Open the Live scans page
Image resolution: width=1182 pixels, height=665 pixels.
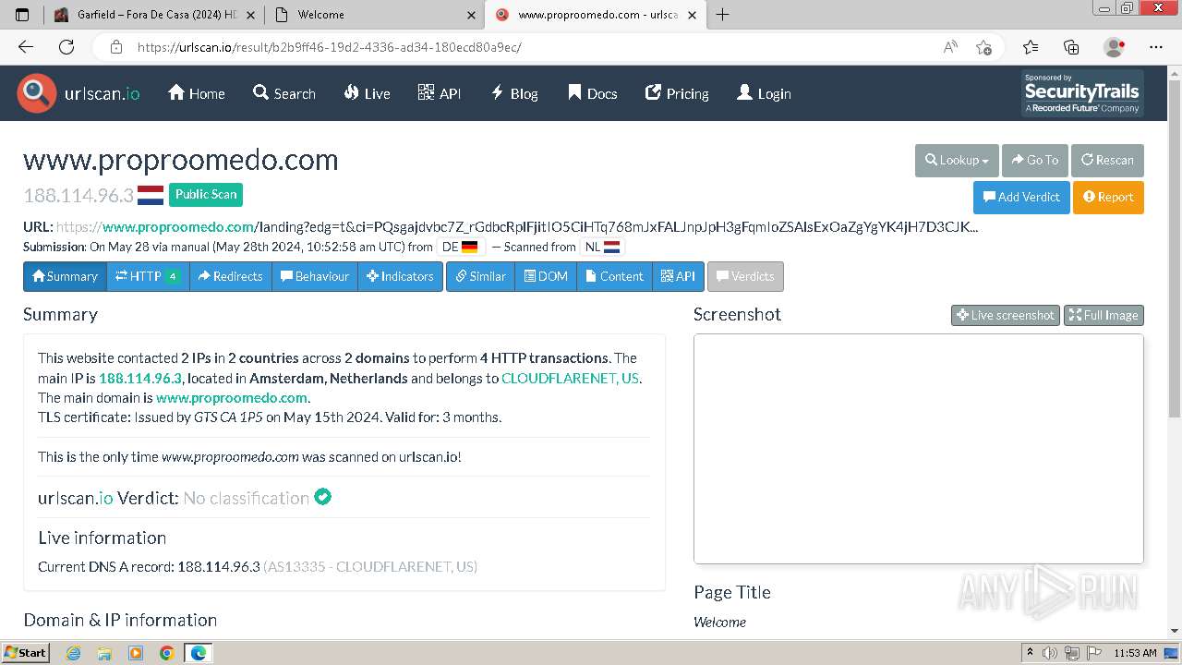[x=367, y=93]
